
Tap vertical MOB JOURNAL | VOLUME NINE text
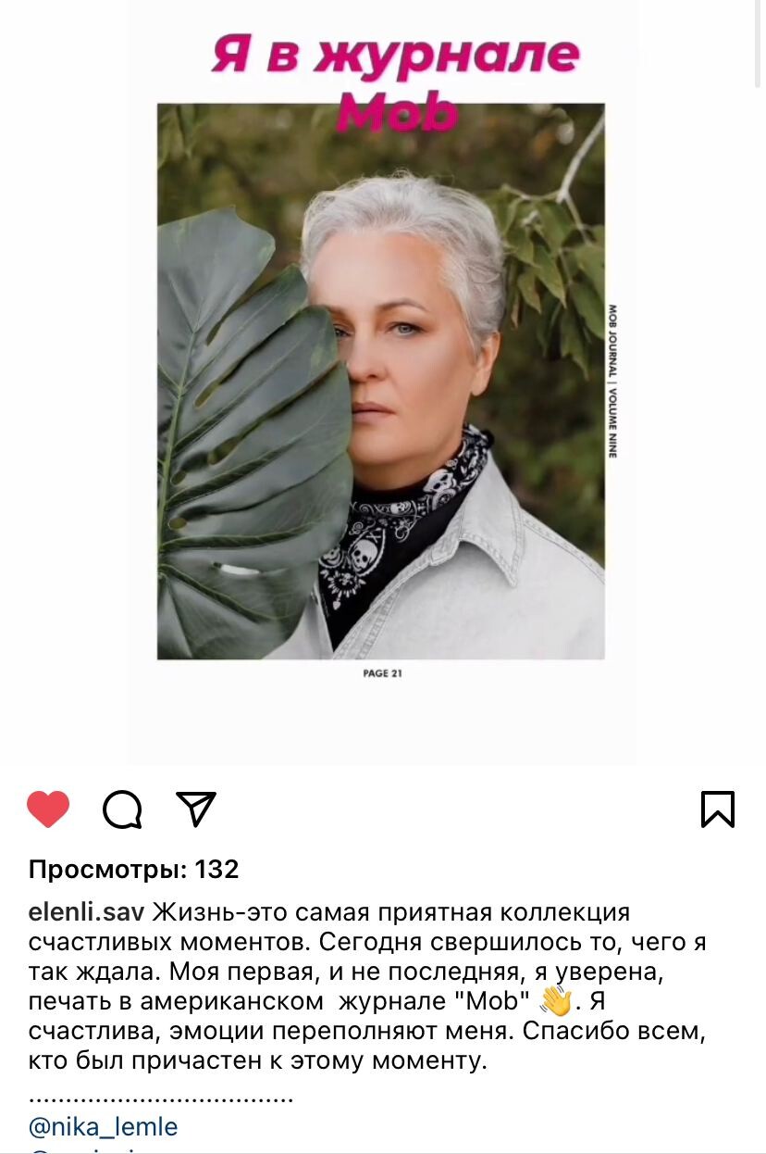pyautogui.click(x=612, y=380)
